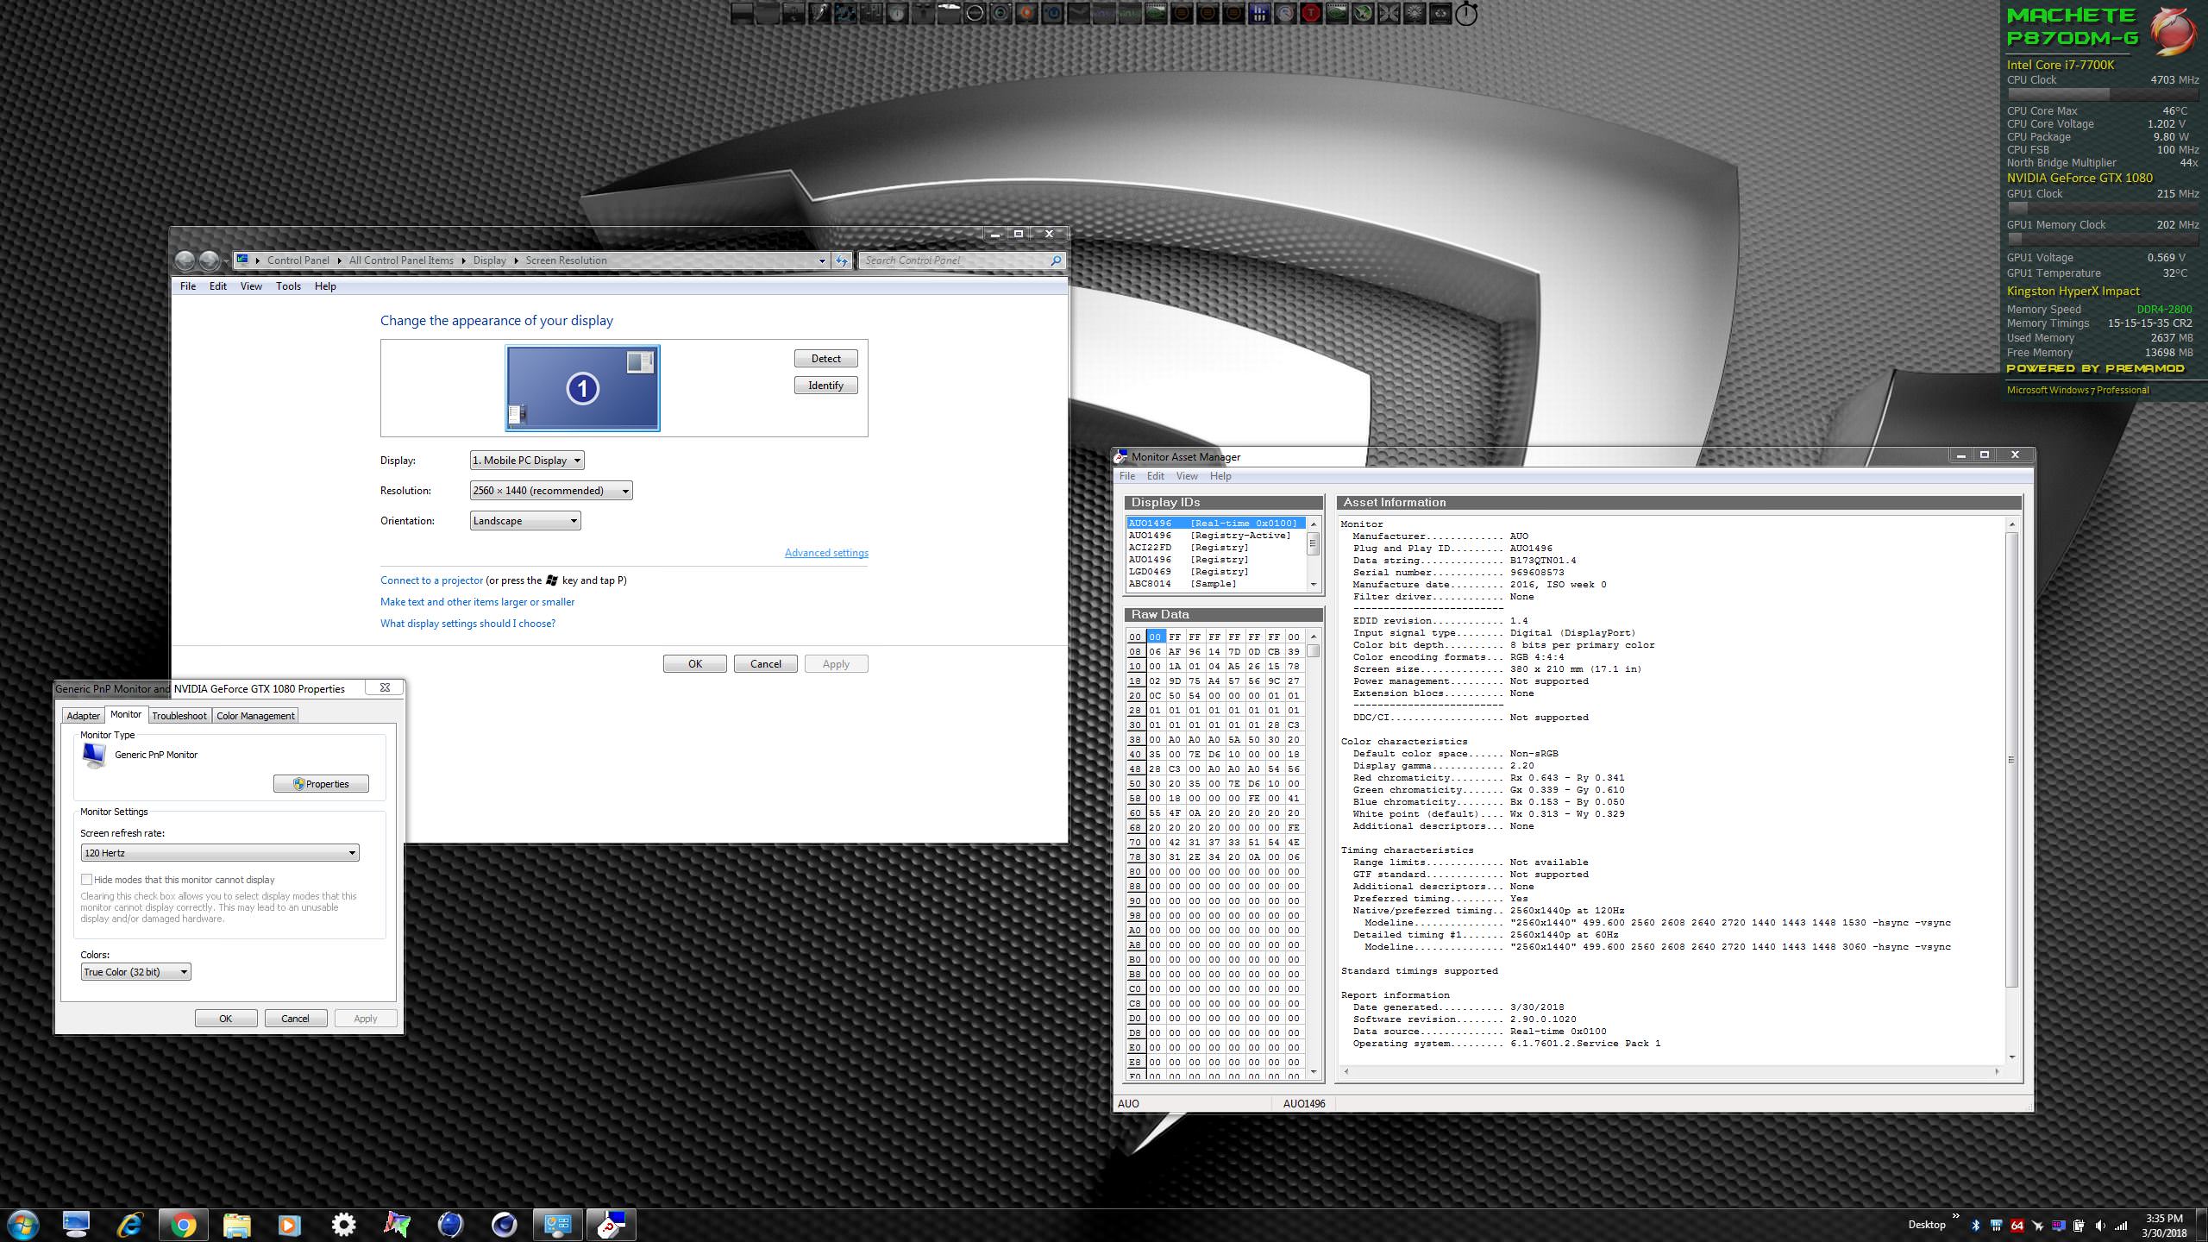Switch to Monitor Asset Manager taskbar button
The width and height of the screenshot is (2208, 1242).
[611, 1225]
